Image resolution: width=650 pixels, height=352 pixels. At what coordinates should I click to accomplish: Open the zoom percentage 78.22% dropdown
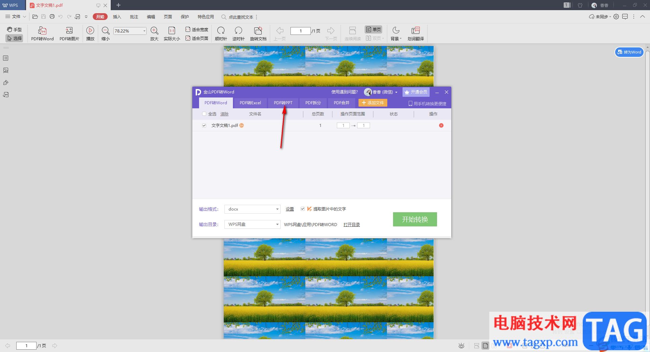[x=144, y=31]
